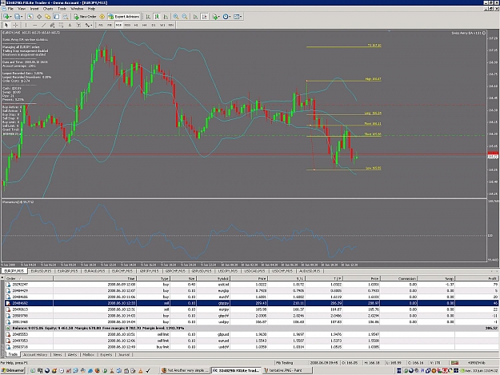Open the Data Window
Image resolution: width=500 pixels, height=375 pixels.
click(x=39, y=17)
